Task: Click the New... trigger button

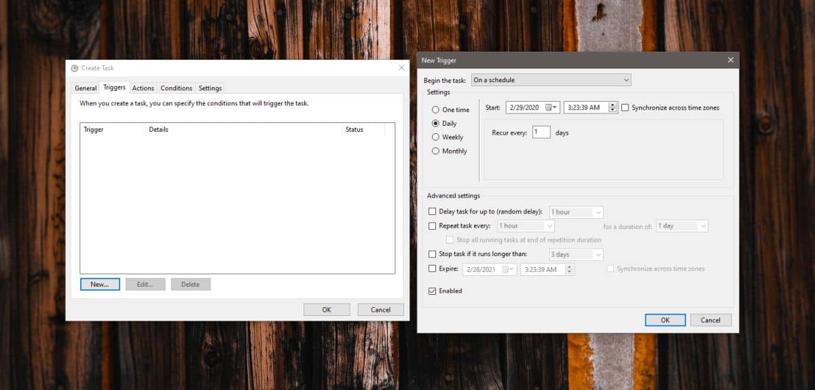Action: [x=100, y=285]
